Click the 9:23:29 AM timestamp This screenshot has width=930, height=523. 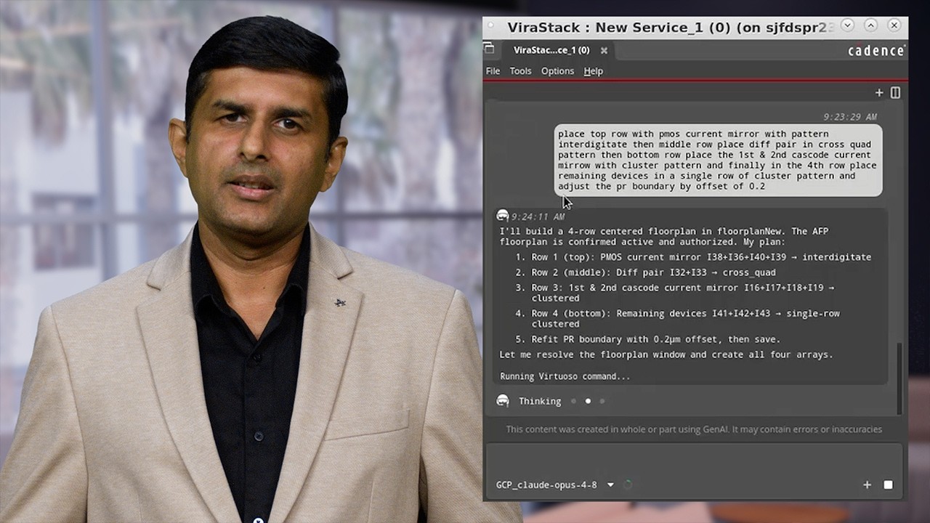click(849, 117)
